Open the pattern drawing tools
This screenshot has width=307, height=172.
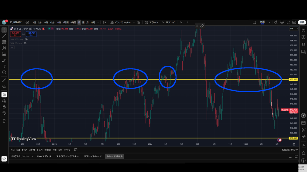[4, 48]
